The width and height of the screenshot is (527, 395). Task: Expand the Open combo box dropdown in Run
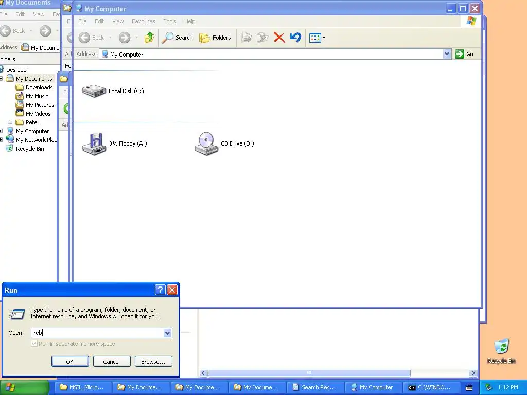(x=167, y=333)
